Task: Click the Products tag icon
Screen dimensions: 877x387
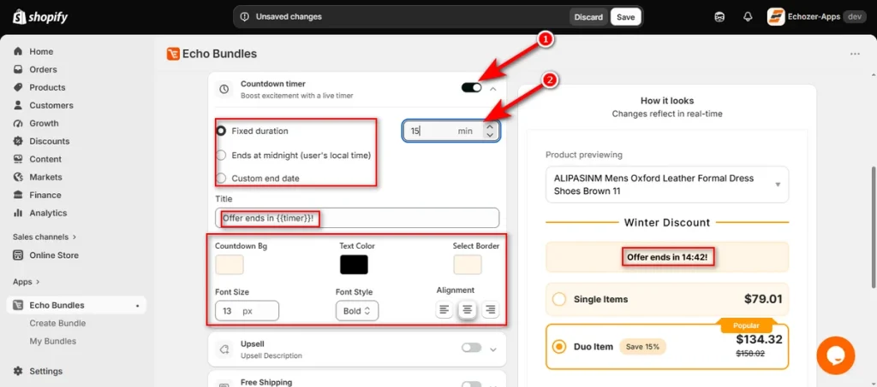Action: point(18,87)
